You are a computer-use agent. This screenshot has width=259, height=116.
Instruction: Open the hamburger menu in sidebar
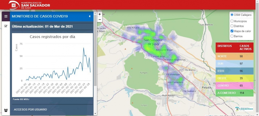6,16
